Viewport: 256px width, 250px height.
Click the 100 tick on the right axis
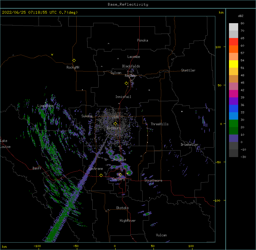(x=218, y=47)
